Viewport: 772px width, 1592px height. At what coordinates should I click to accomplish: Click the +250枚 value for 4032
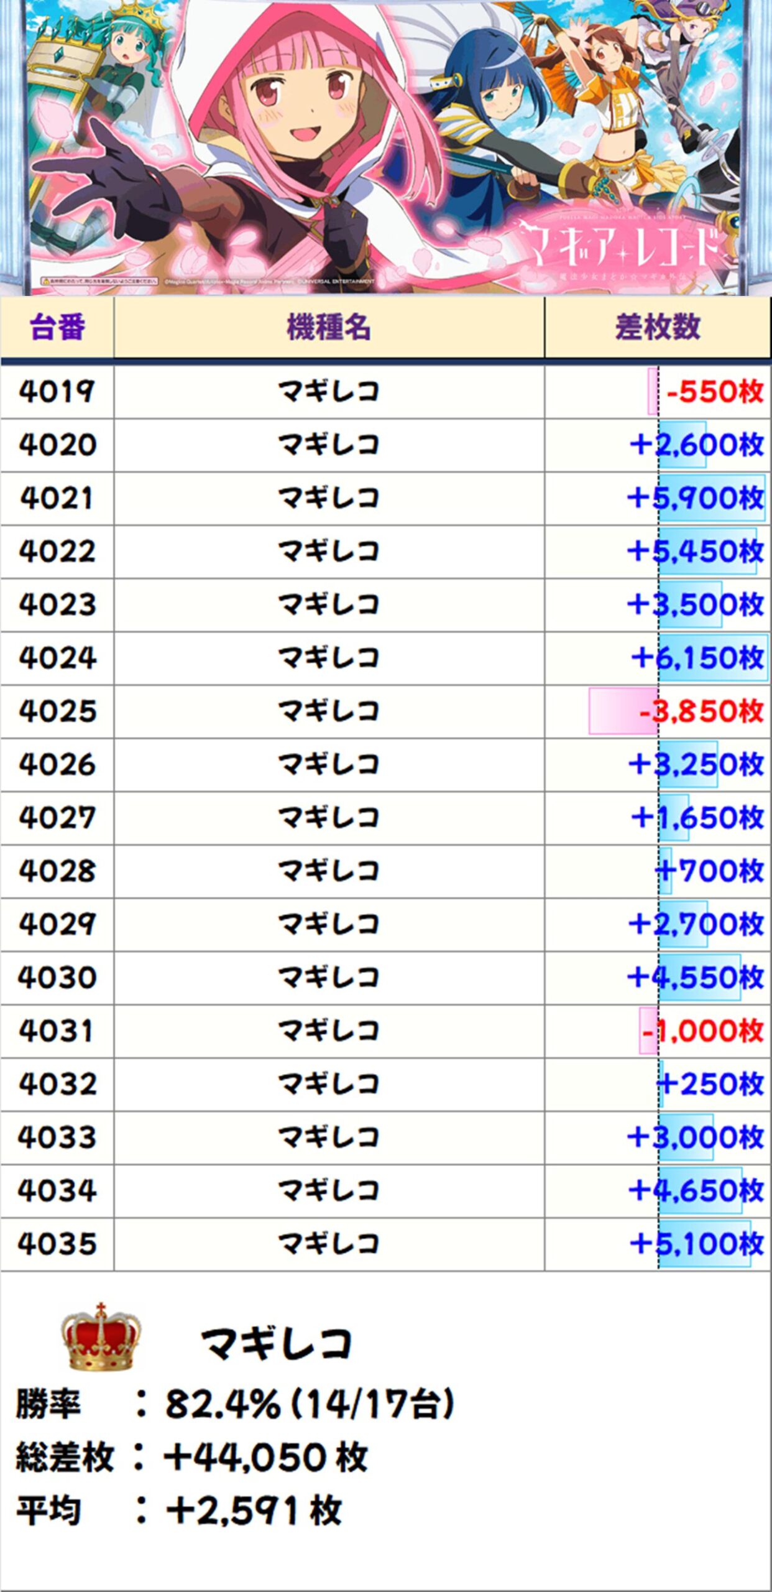(711, 1085)
